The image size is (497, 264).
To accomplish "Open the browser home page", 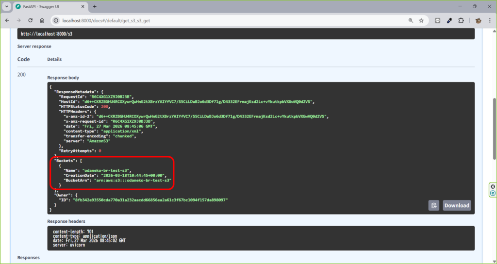I will click(42, 21).
